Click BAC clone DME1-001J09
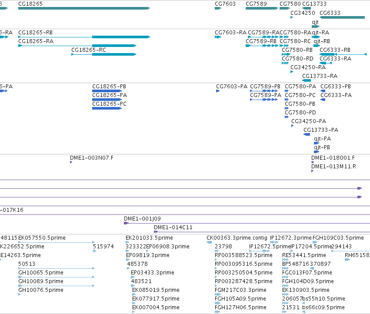 [142, 219]
